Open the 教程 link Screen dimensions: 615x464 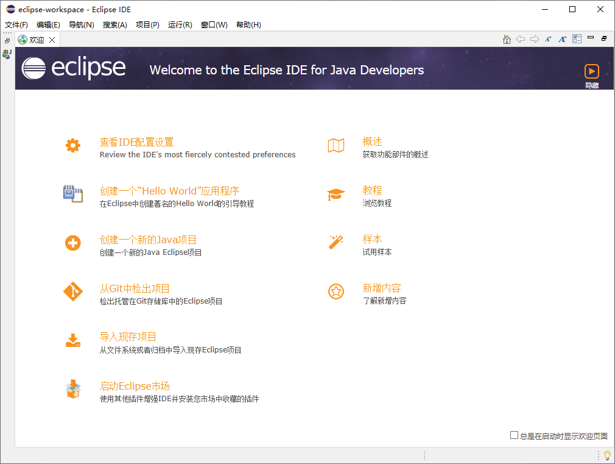click(372, 190)
